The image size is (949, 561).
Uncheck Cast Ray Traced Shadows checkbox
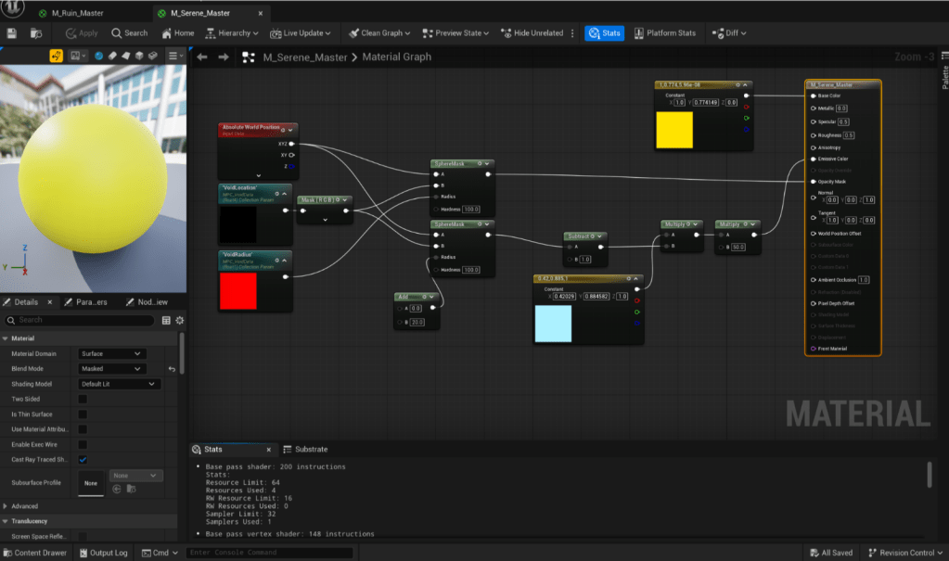coord(83,459)
